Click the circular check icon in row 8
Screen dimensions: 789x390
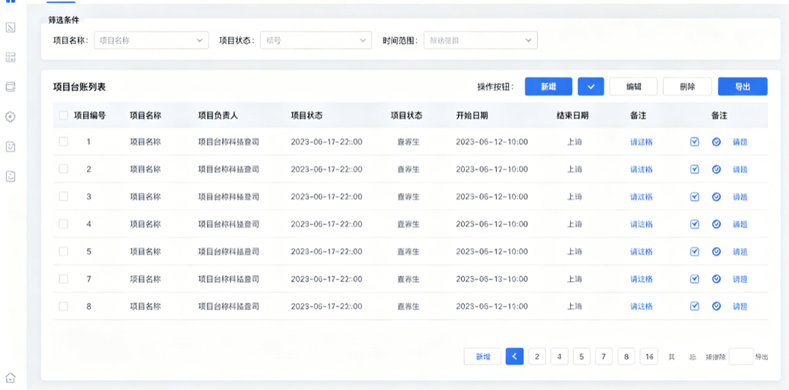[x=717, y=306]
